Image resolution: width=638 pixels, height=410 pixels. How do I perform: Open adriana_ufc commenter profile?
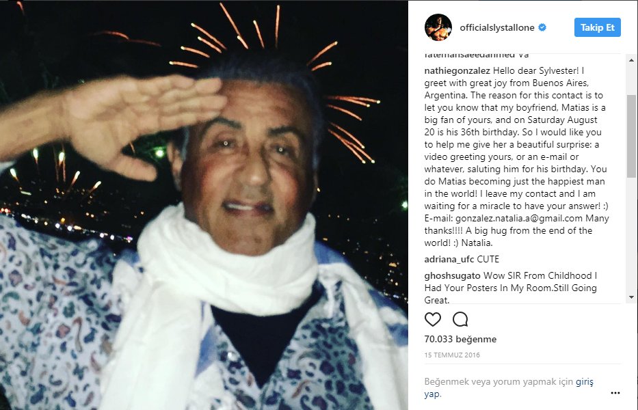coord(449,260)
